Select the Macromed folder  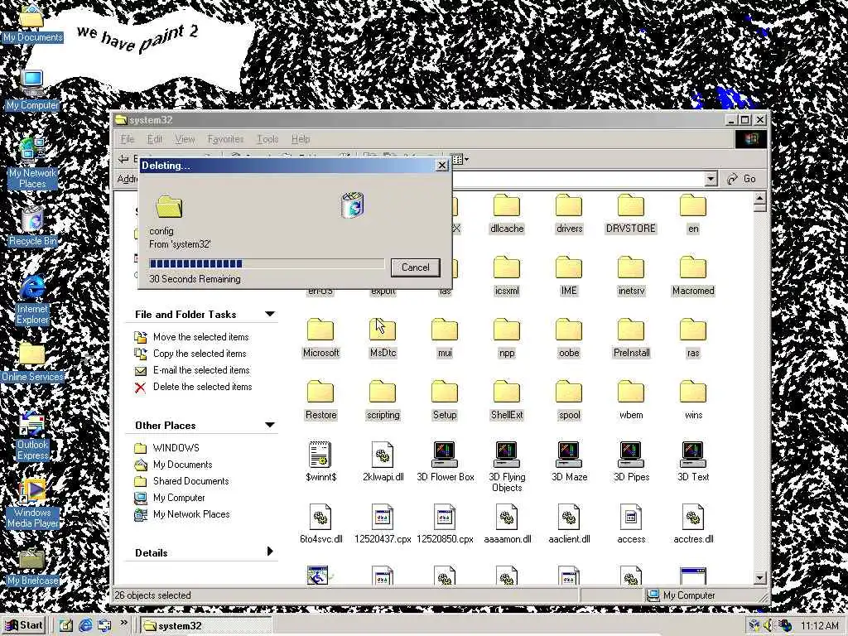click(693, 277)
